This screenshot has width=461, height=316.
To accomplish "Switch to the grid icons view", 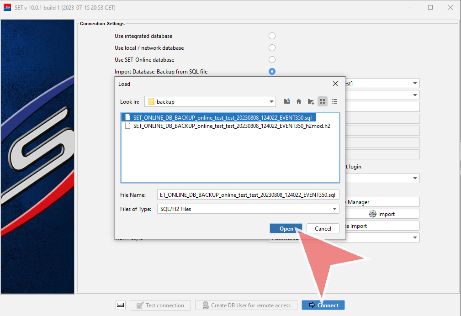I will (x=323, y=101).
